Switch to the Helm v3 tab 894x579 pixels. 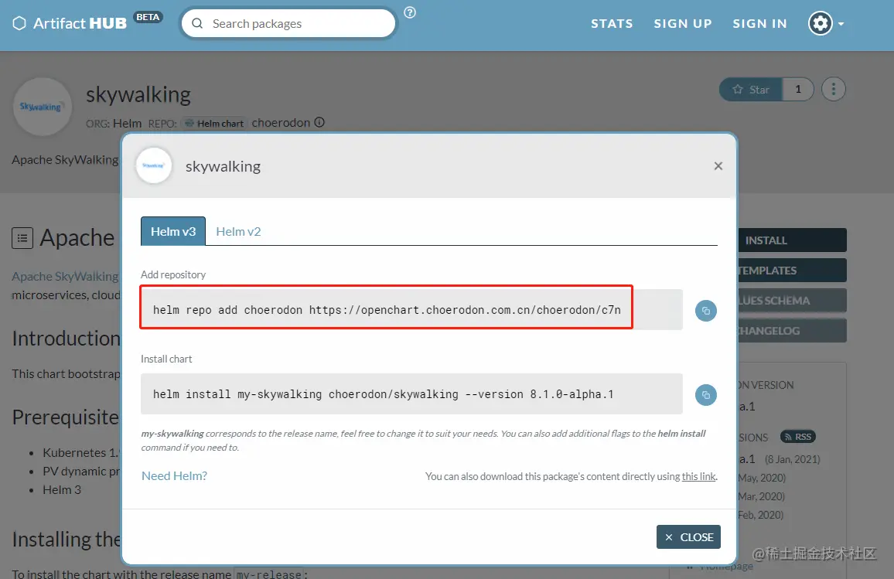[x=173, y=231]
